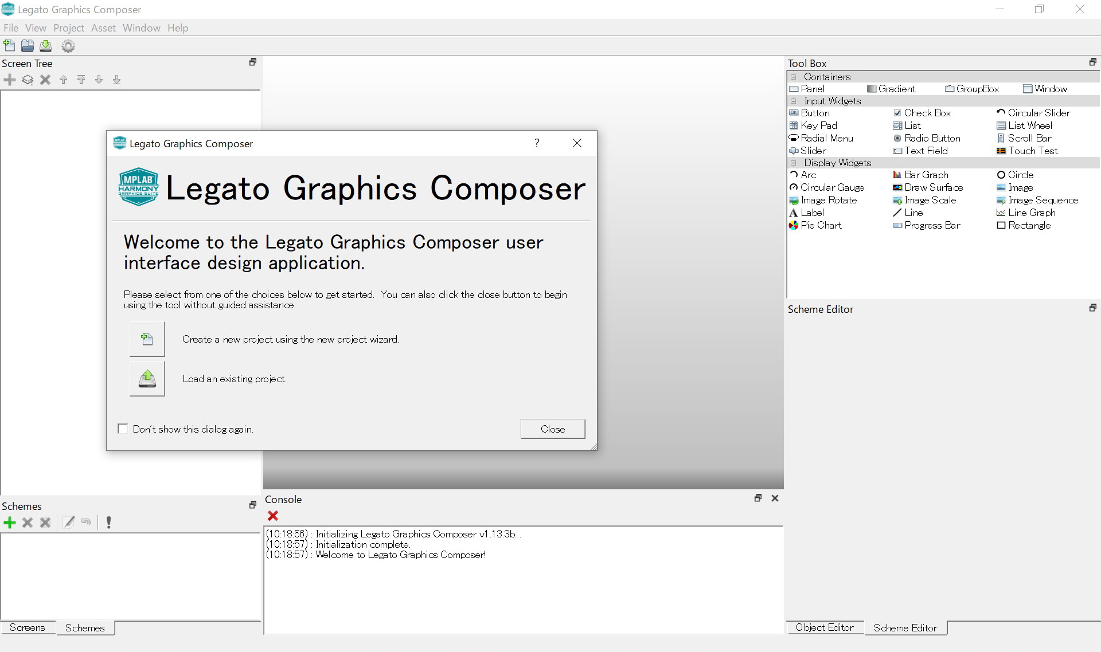Image resolution: width=1101 pixels, height=652 pixels.
Task: Enable Don't show this dialog again
Action: point(123,429)
